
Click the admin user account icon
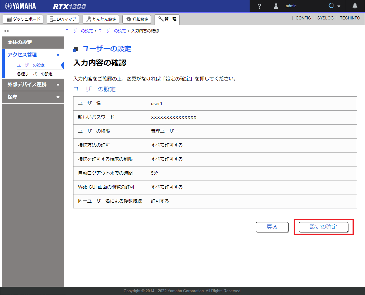[x=276, y=6]
